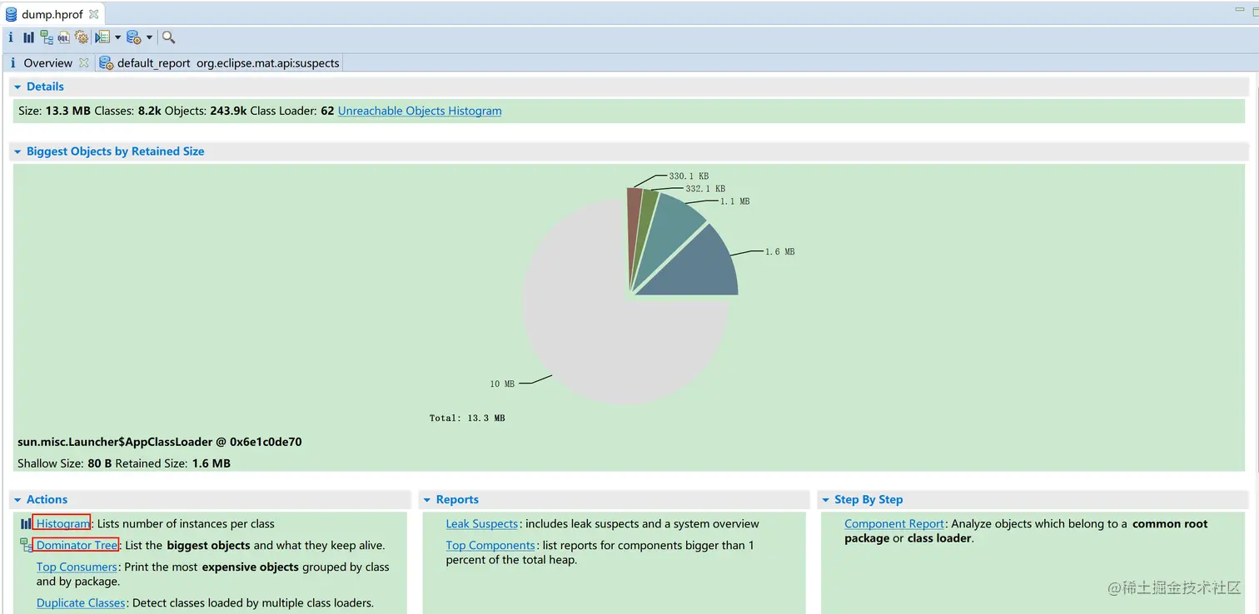Click the Shallow Size 80 B text
Viewport: 1259px width, 614px height.
click(x=65, y=463)
